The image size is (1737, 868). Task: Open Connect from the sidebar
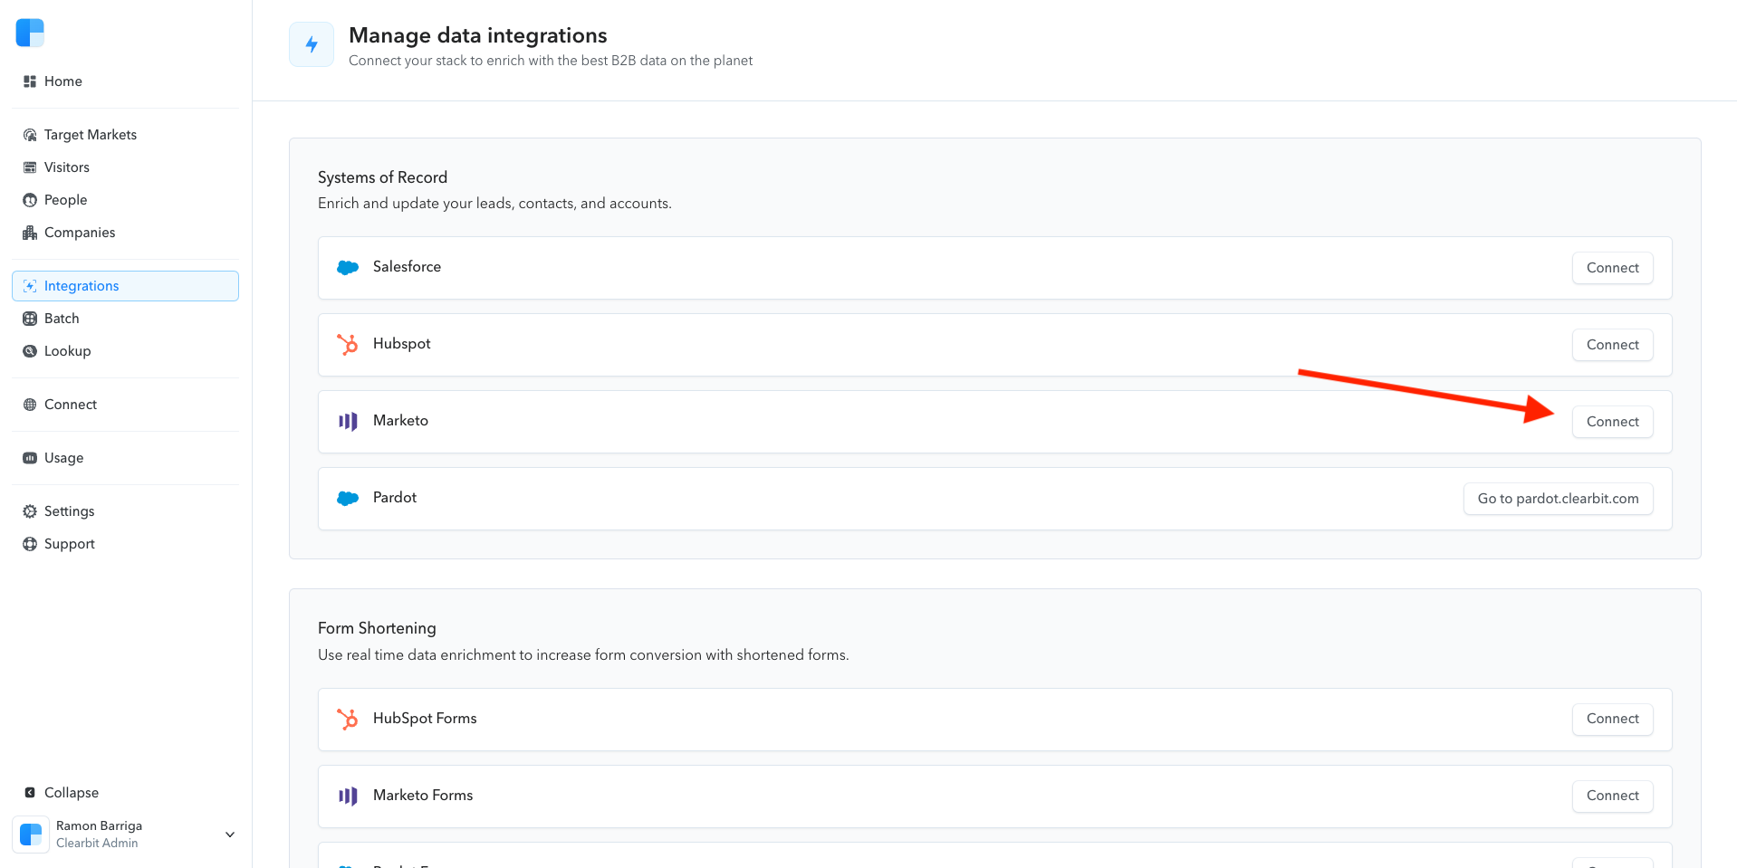125,405
